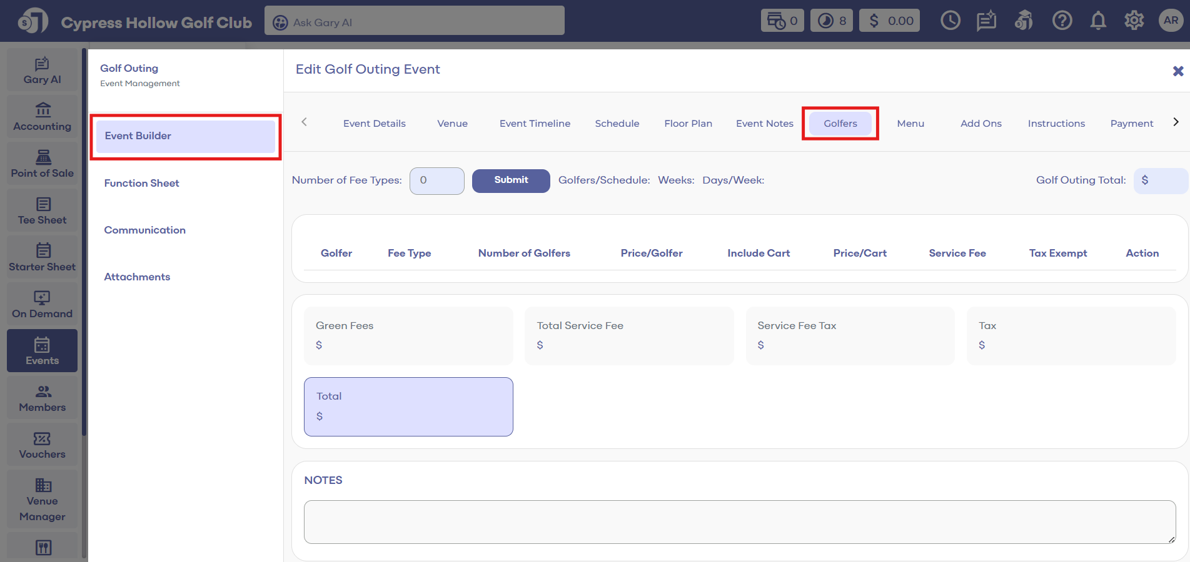The image size is (1190, 562).
Task: Open the Communication section link
Action: [x=145, y=230]
